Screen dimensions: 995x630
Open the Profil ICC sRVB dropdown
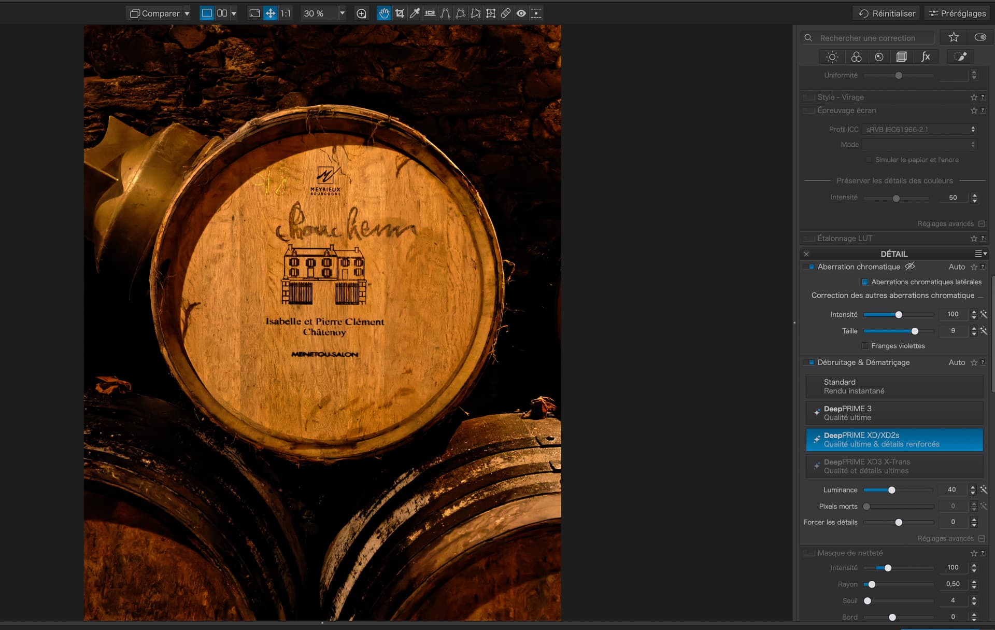(x=920, y=130)
